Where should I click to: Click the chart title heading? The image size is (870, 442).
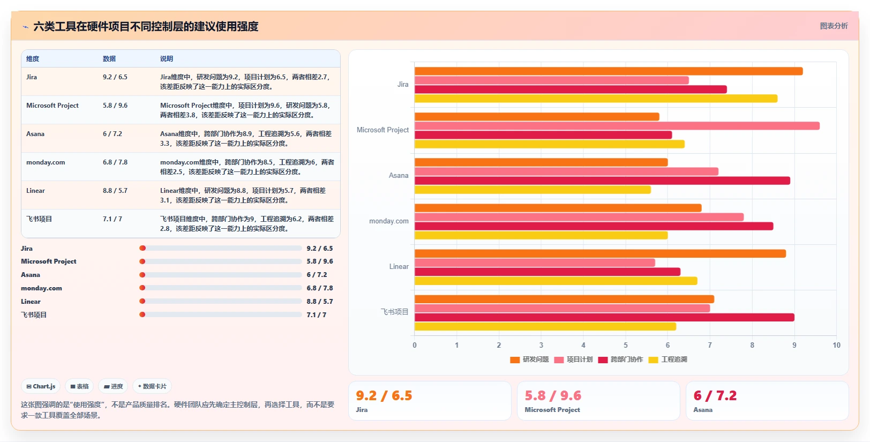[146, 26]
